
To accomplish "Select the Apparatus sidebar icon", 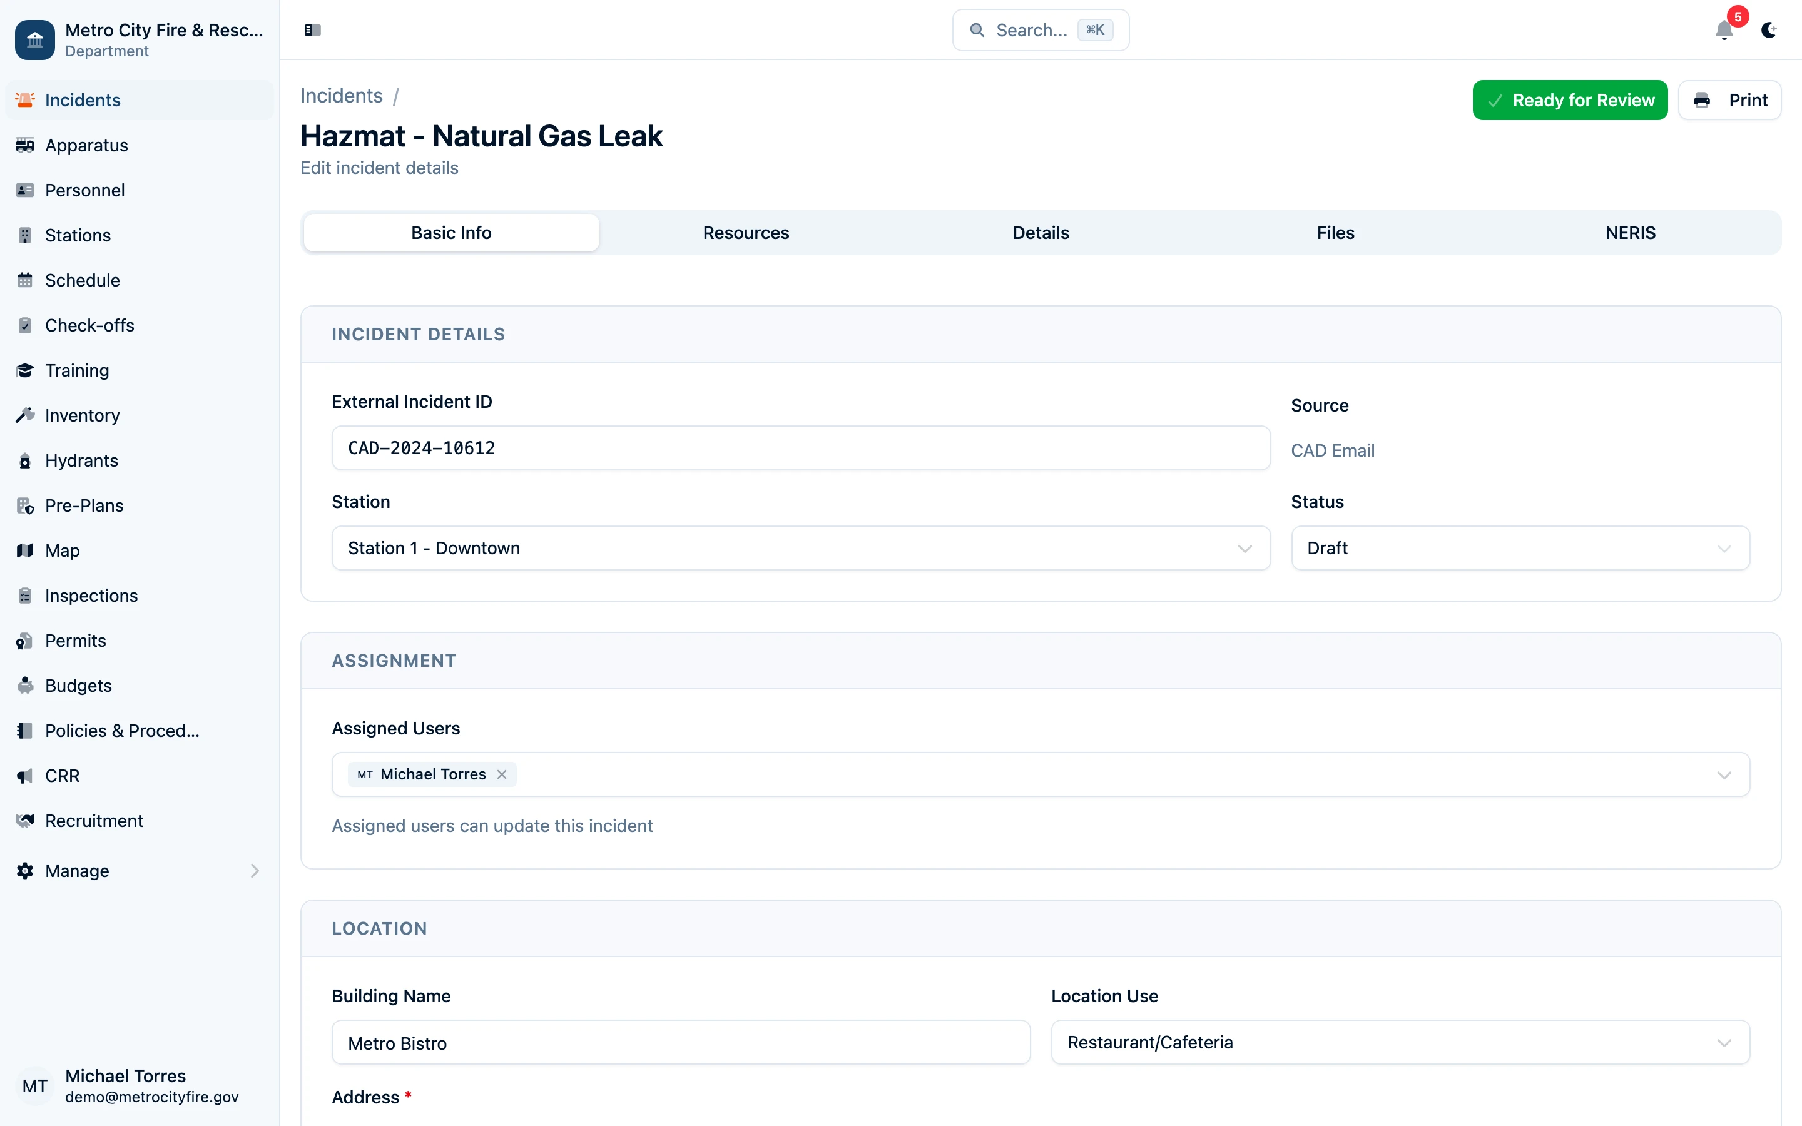I will coord(25,145).
